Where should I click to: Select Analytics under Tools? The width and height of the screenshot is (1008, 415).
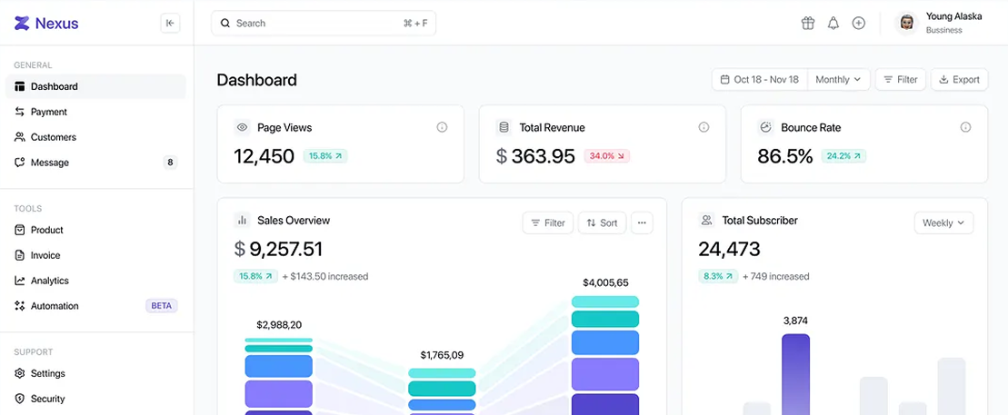49,281
